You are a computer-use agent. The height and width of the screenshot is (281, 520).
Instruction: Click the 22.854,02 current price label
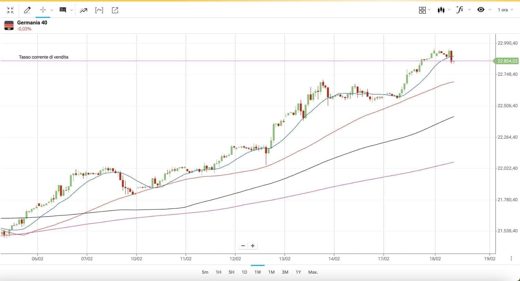(507, 61)
